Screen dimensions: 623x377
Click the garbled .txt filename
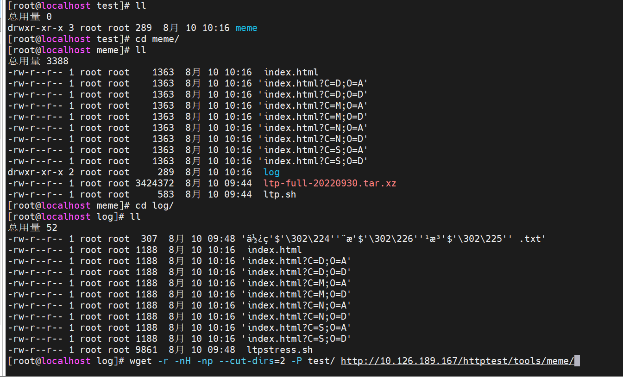point(394,239)
